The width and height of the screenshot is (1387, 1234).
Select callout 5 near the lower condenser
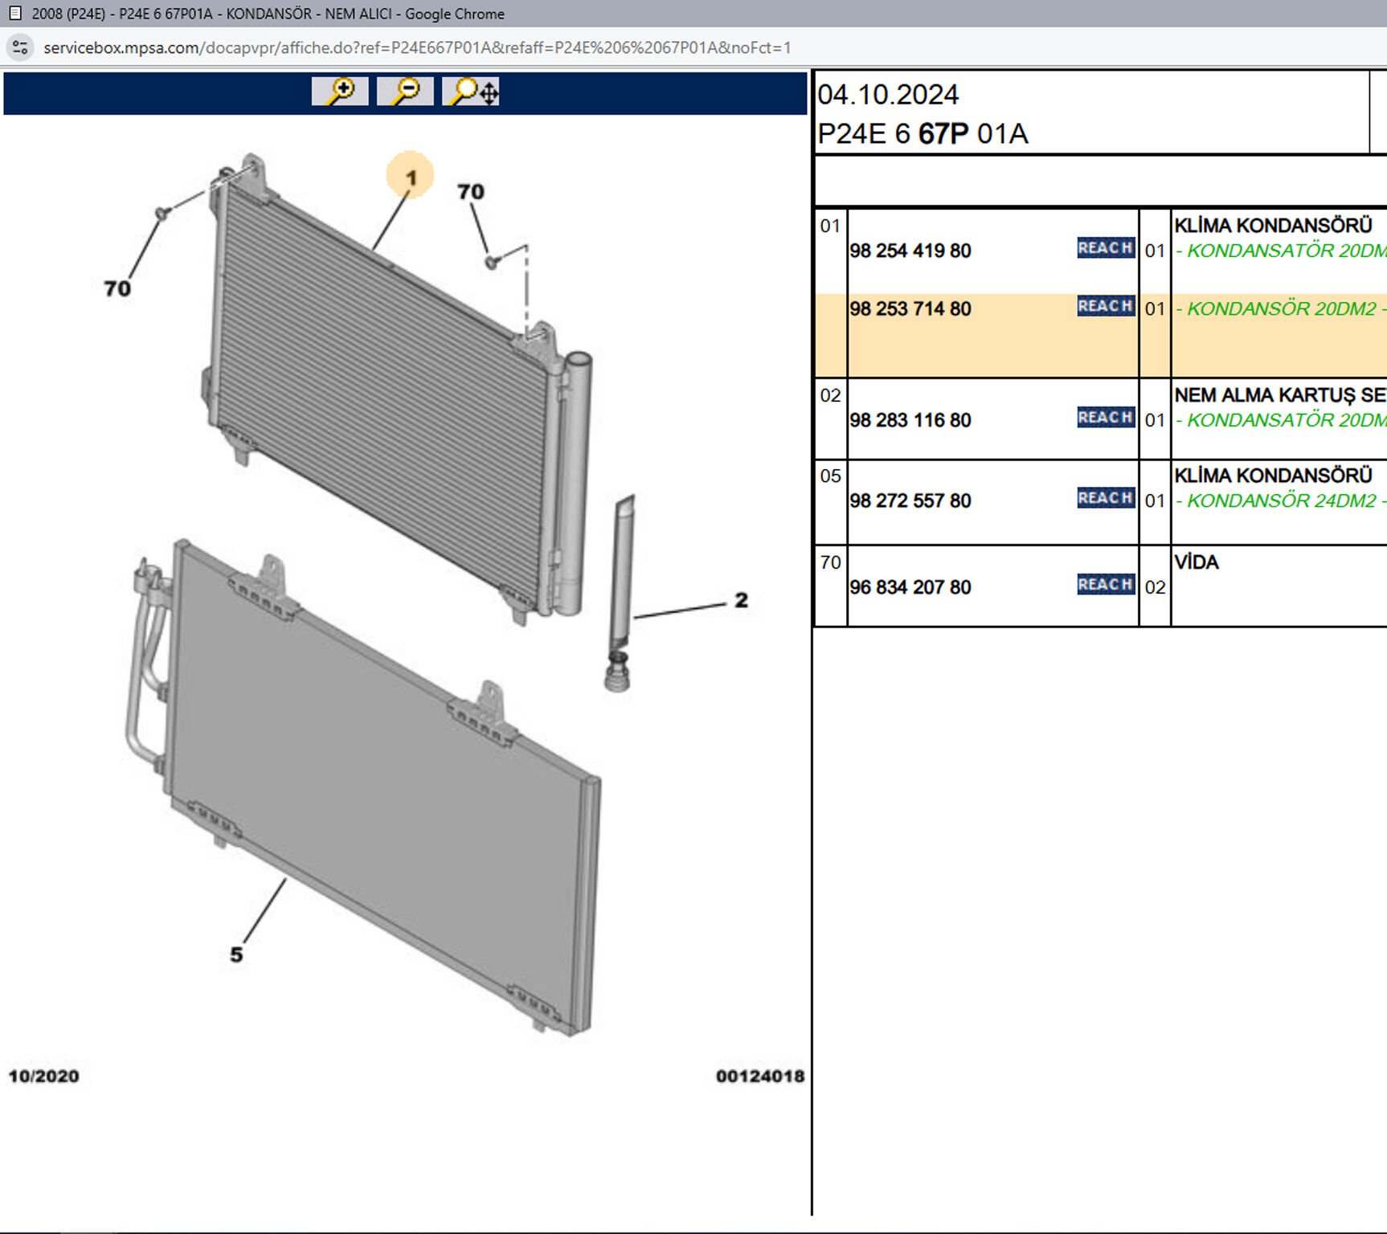[x=236, y=954]
